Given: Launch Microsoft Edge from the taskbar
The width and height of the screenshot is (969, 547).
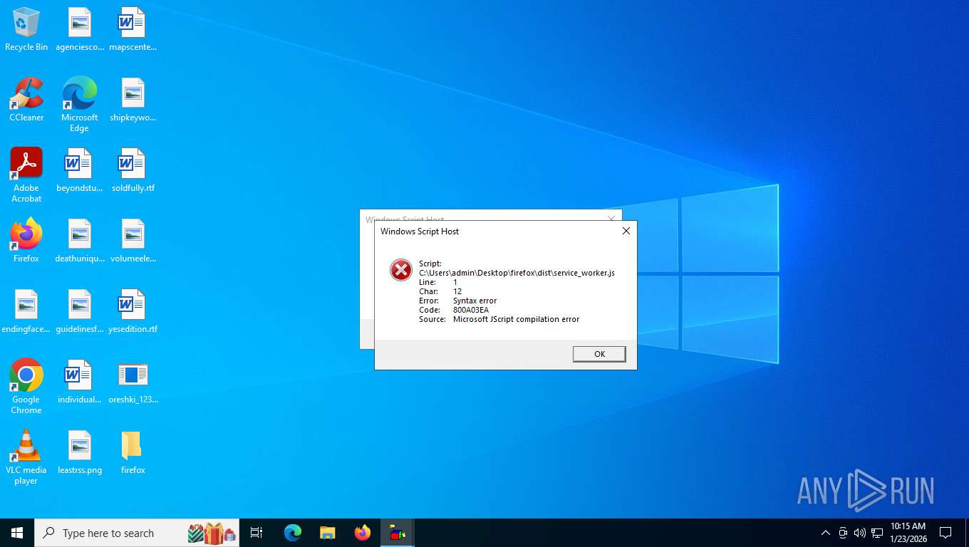Looking at the screenshot, I should pos(292,533).
